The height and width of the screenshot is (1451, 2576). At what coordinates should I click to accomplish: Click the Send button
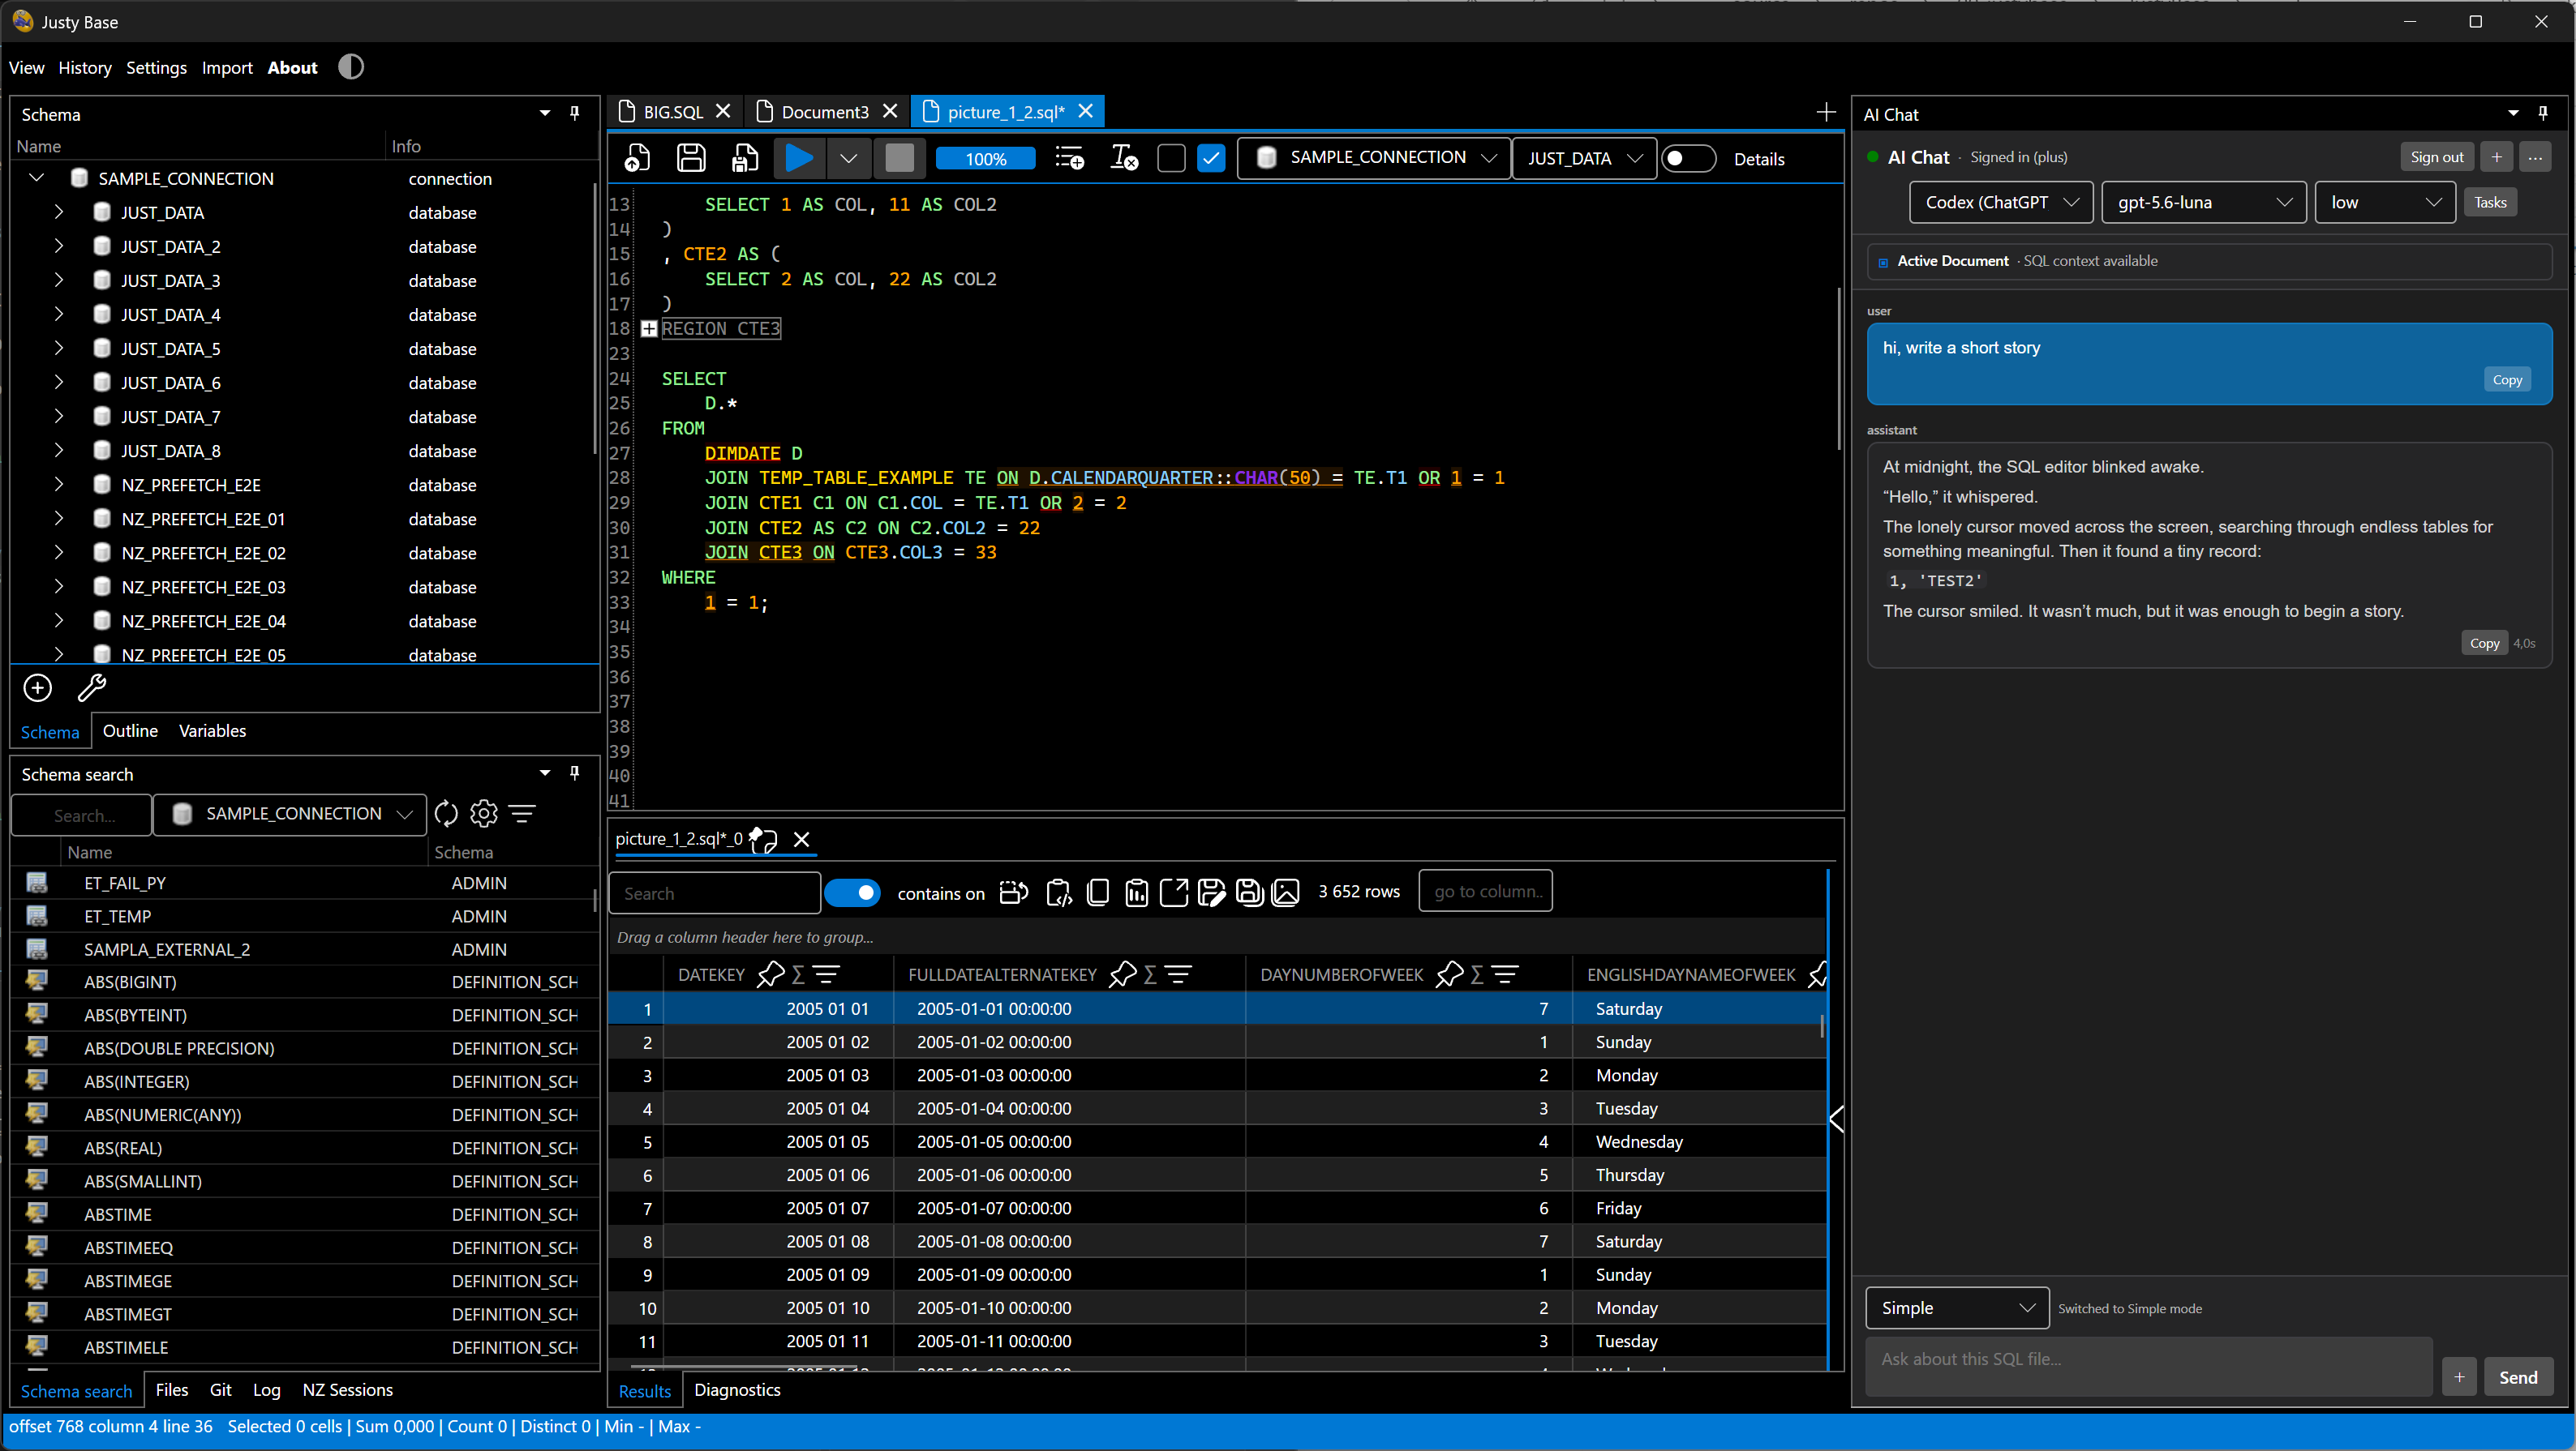tap(2518, 1377)
